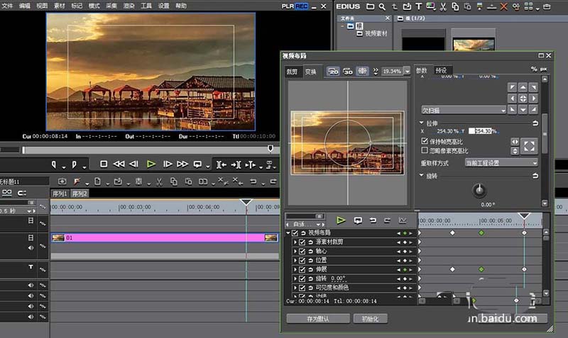Switch Video Layout to 3D mode
The width and height of the screenshot is (568, 338).
(348, 72)
